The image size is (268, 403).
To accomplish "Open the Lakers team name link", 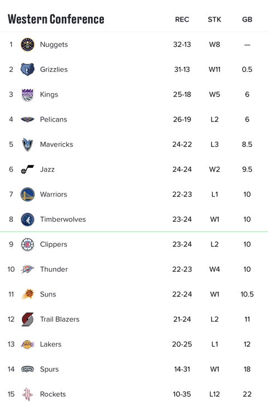I will point(51,344).
